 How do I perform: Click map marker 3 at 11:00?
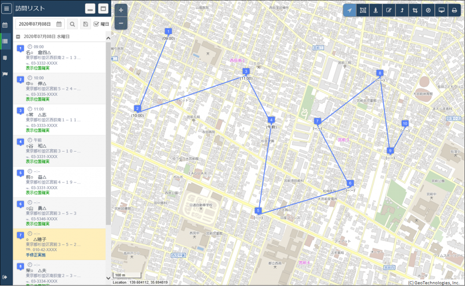coord(246,72)
